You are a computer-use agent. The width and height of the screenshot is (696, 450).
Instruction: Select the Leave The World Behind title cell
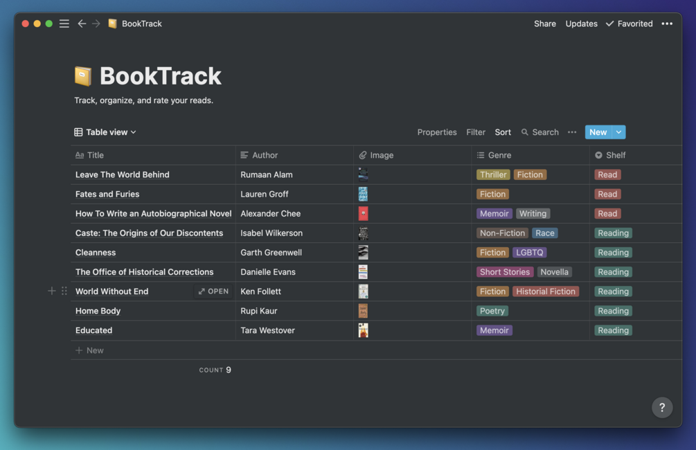click(152, 174)
